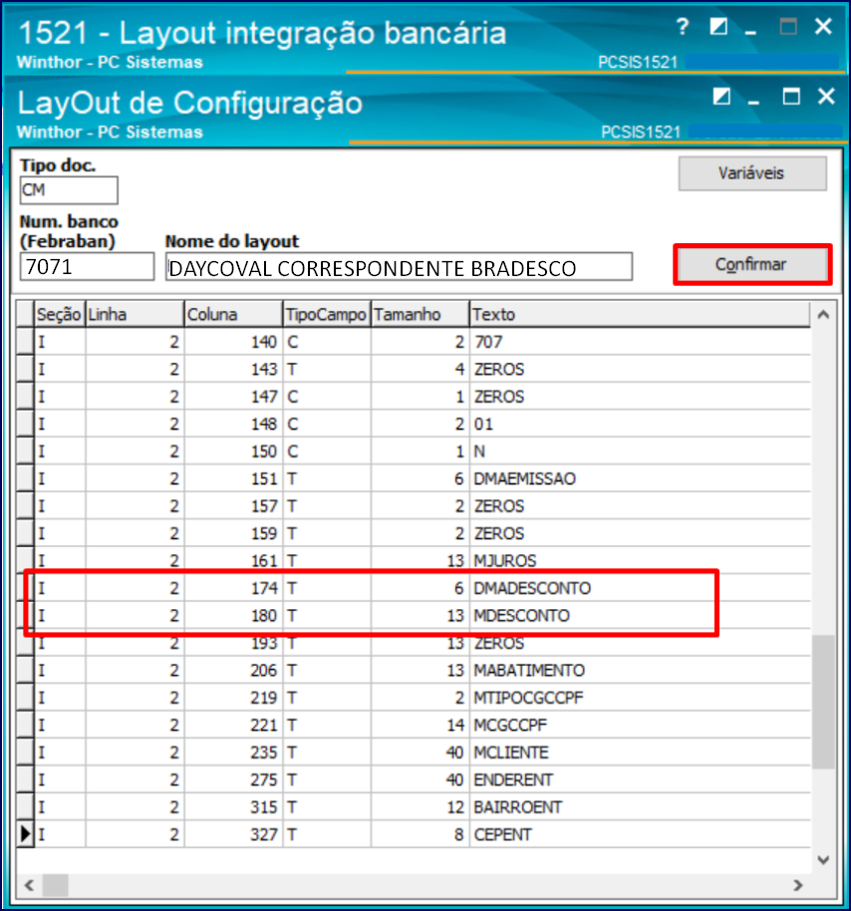The image size is (851, 911).
Task: Click Seção 'I' in the ENDERENT row
Action: click(x=59, y=779)
